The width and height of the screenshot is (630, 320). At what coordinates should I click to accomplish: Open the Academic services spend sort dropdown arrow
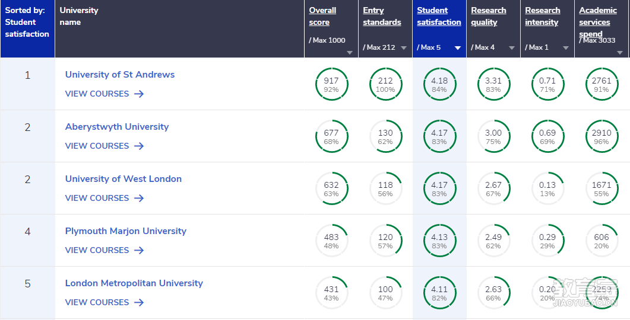[x=620, y=53]
